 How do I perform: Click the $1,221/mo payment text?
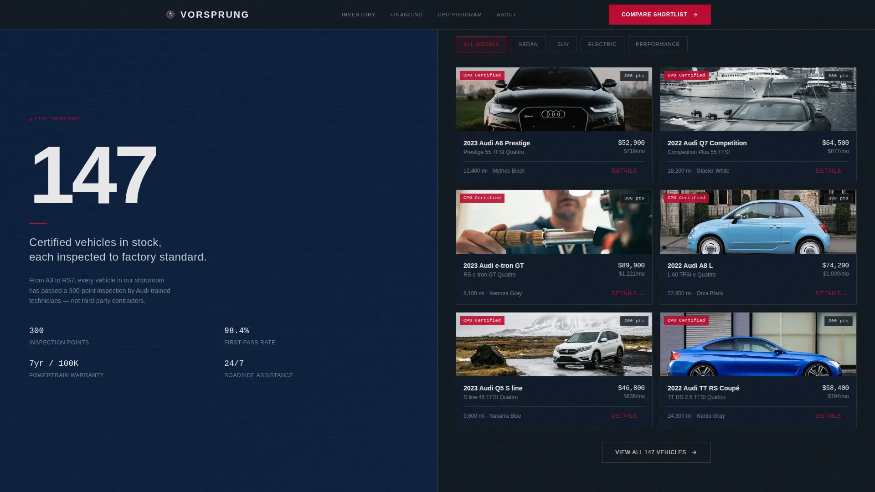[632, 274]
